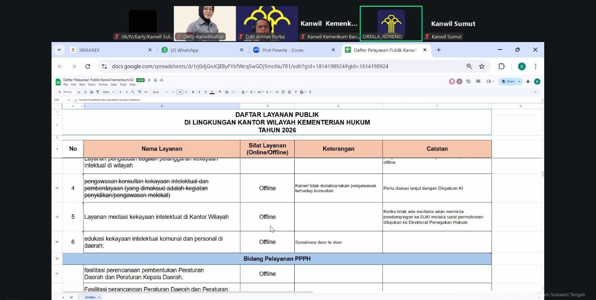This screenshot has height=300, width=596.
Task: Open the comments panel icon
Action: [478, 82]
